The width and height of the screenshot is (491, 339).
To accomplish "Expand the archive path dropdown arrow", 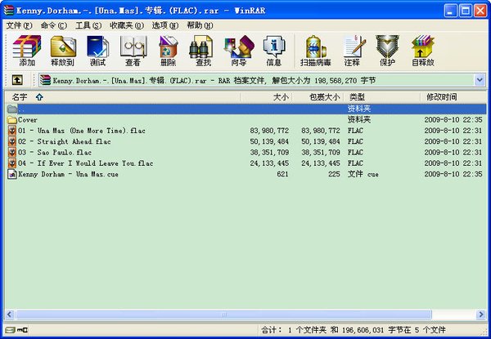I will tap(480, 80).
